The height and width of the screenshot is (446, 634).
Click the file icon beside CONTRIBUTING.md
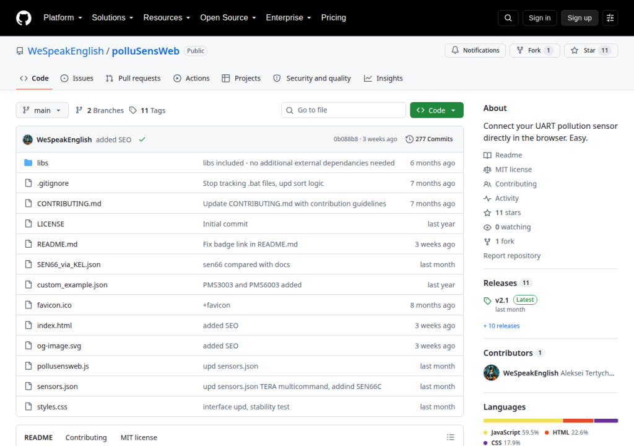(28, 203)
